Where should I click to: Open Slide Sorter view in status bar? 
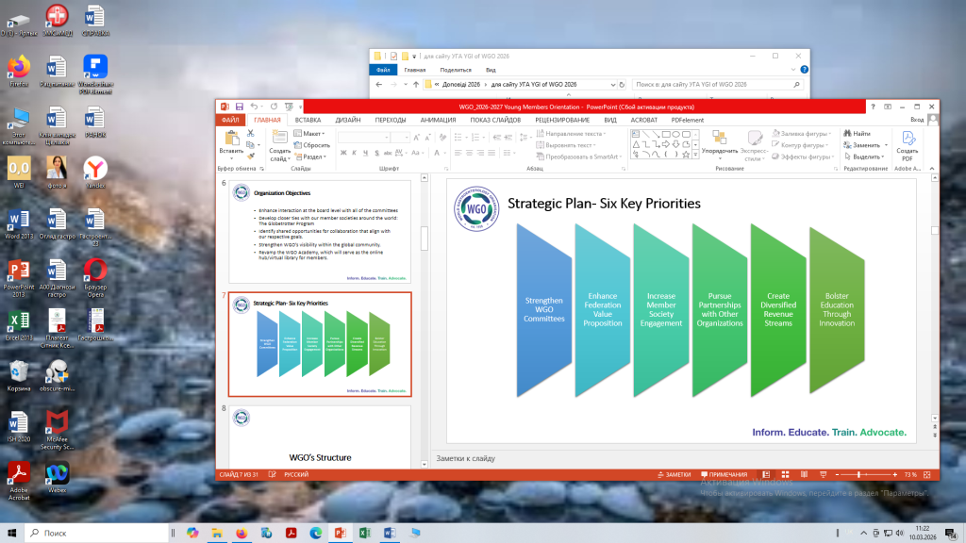[786, 474]
